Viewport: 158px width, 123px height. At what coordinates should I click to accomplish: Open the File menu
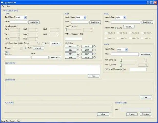[3, 6]
